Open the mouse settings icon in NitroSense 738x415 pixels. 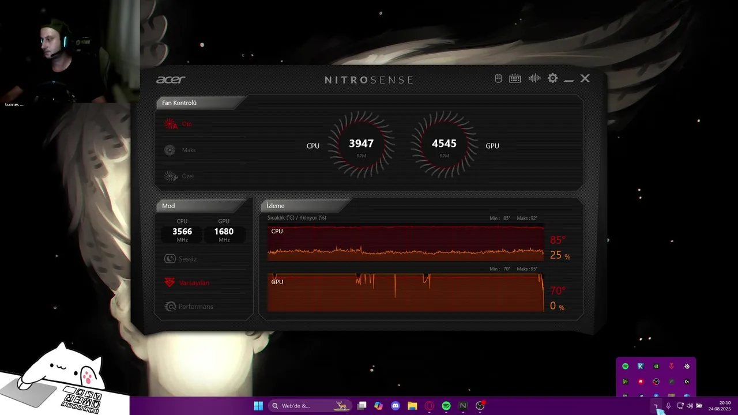point(499,78)
